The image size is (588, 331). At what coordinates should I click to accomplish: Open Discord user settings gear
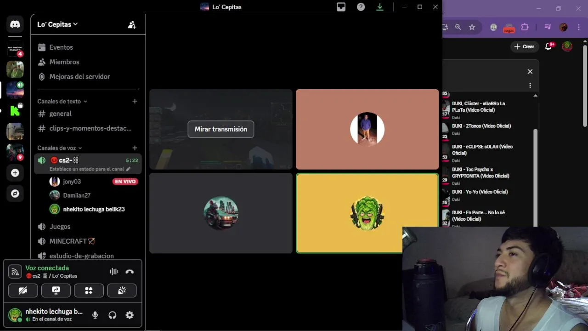pyautogui.click(x=130, y=315)
